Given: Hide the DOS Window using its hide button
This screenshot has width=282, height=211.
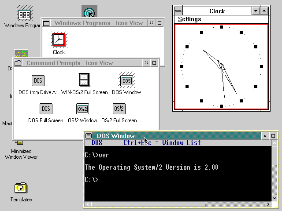Looking at the screenshot, I should coord(265,136).
